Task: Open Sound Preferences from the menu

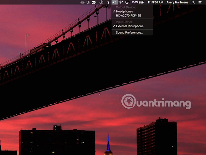Action: [x=130, y=32]
